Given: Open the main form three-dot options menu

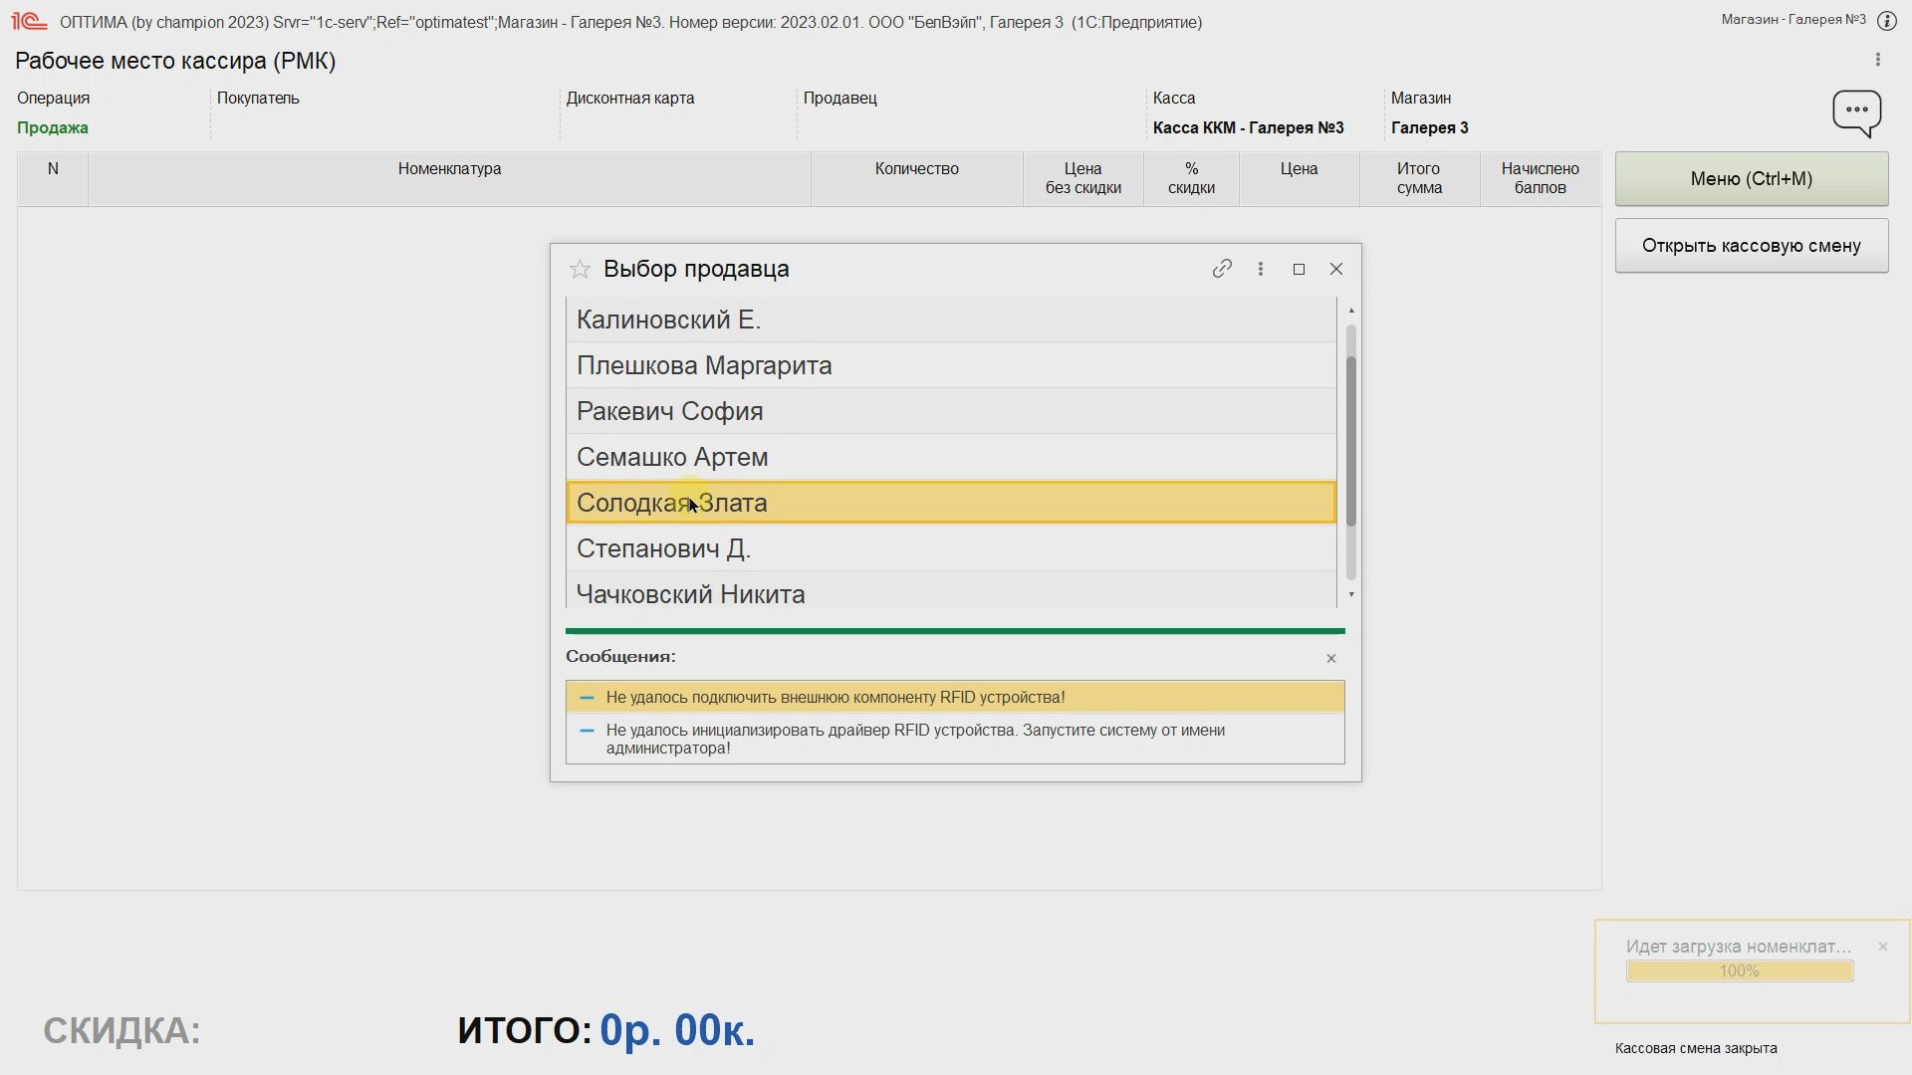Looking at the screenshot, I should [1878, 61].
